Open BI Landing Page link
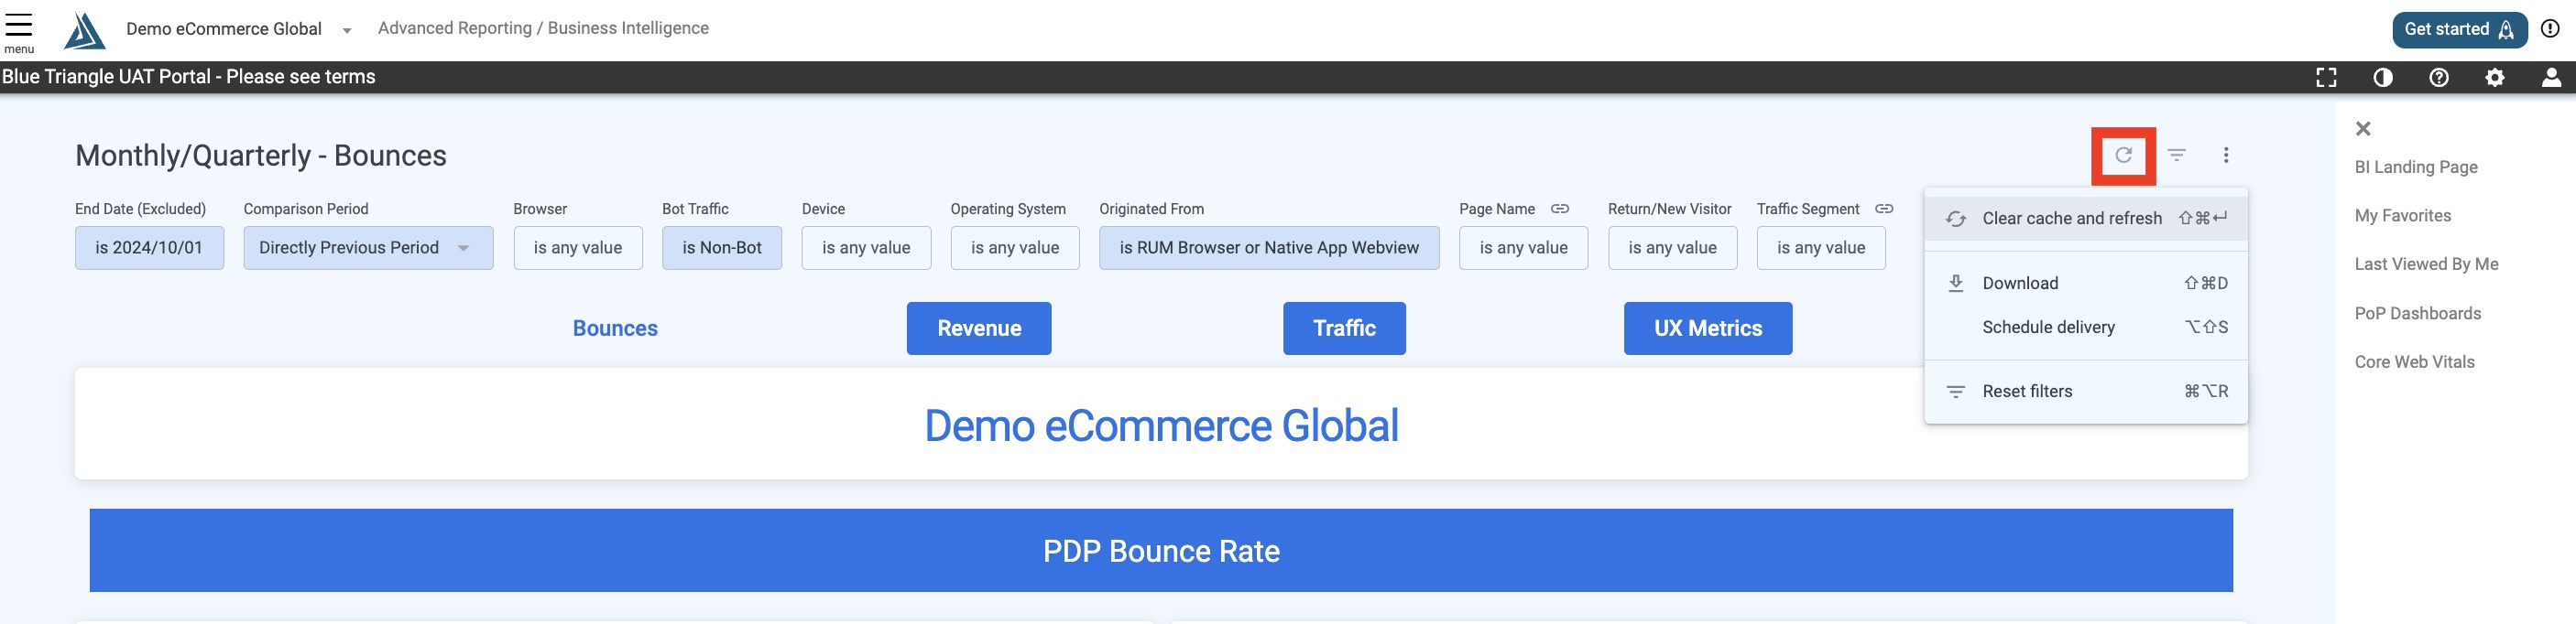The image size is (2576, 624). [2415, 167]
